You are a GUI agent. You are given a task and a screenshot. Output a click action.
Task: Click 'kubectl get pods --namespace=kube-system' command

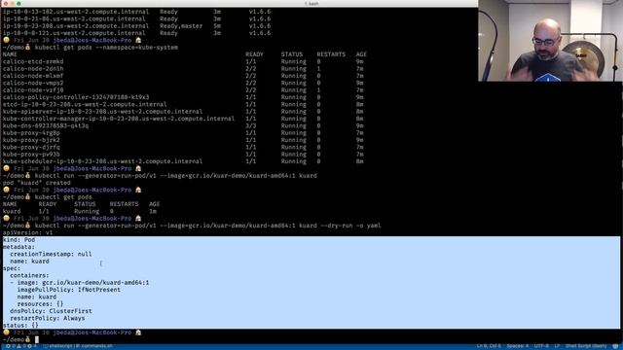[x=106, y=48]
